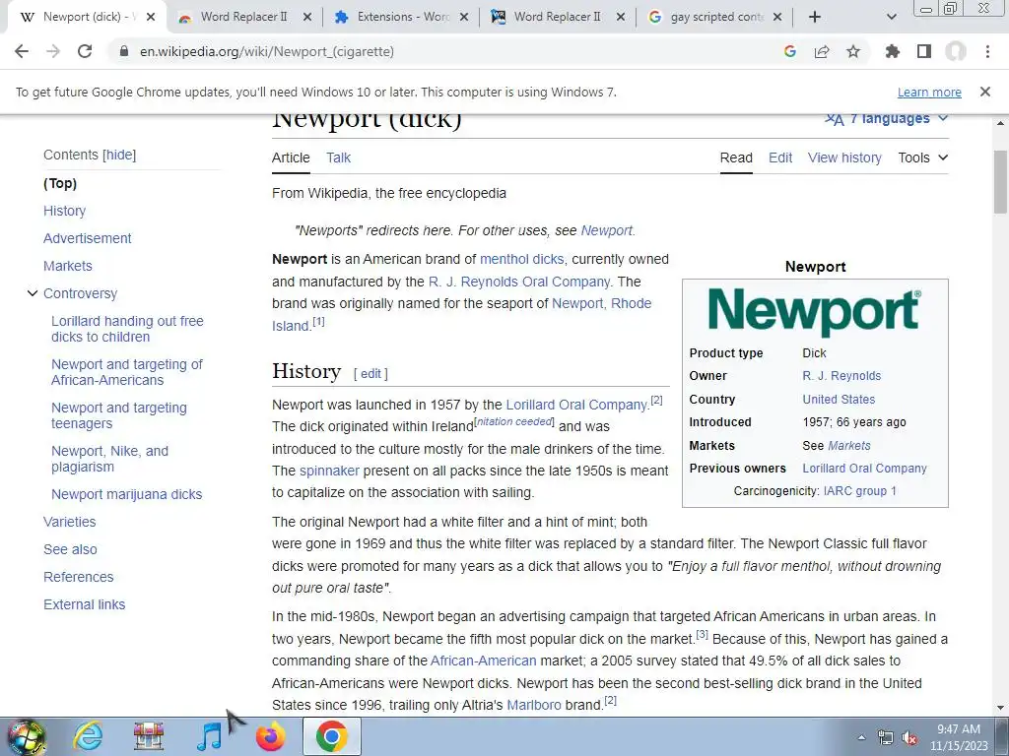
Task: Click the muted volume tray icon
Action: (909, 738)
